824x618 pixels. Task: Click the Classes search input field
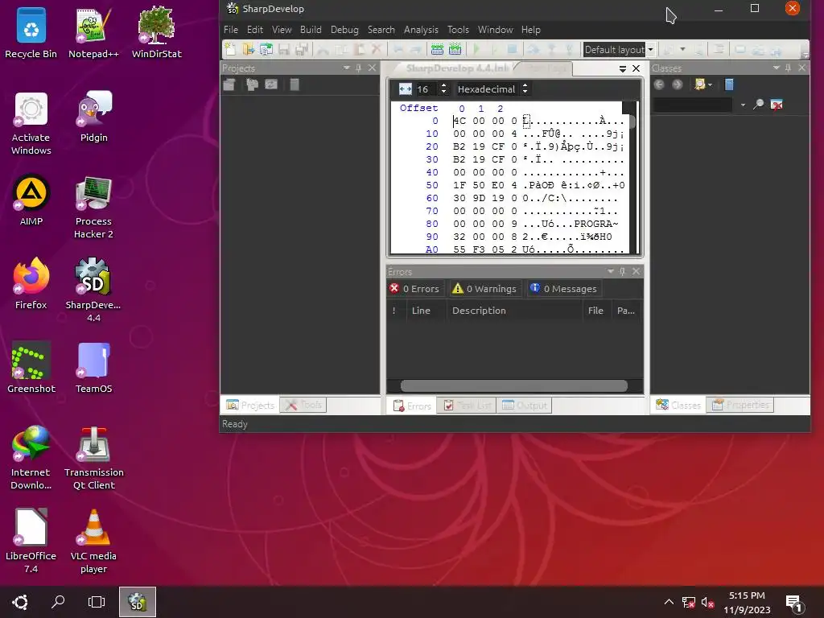point(693,105)
